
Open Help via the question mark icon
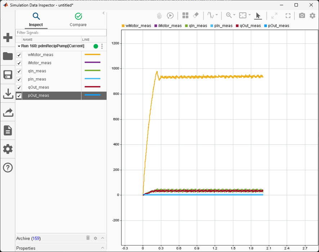click(8, 168)
